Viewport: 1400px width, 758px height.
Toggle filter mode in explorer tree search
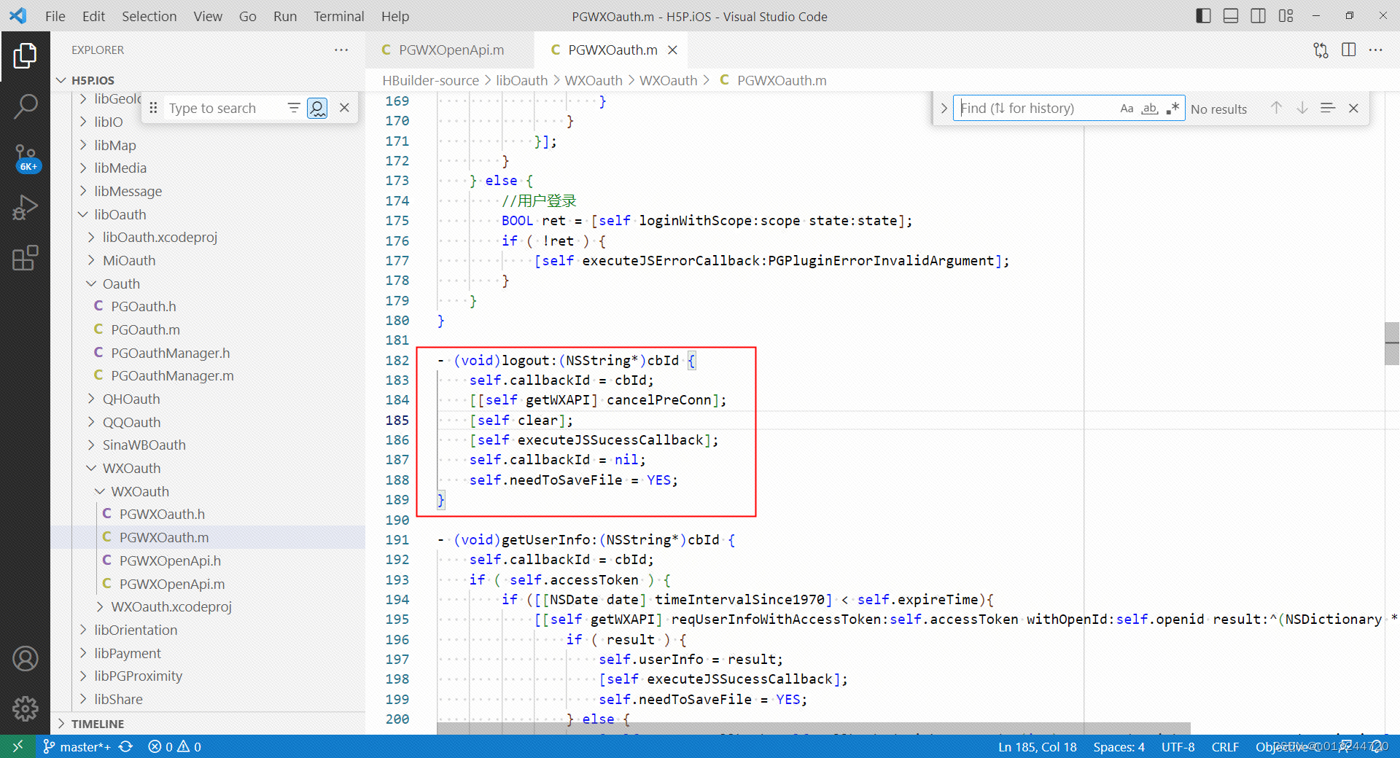[294, 108]
